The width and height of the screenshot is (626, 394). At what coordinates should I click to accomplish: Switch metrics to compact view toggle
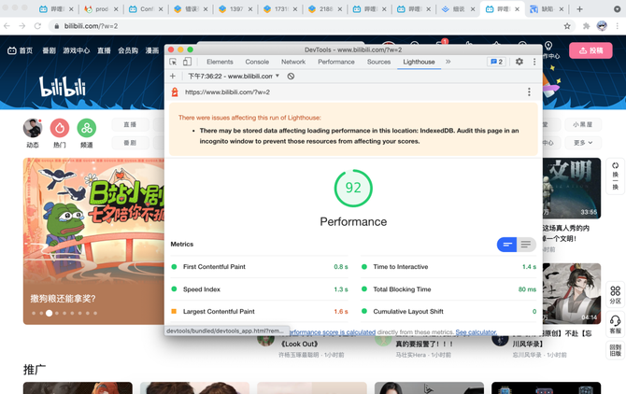[506, 245]
